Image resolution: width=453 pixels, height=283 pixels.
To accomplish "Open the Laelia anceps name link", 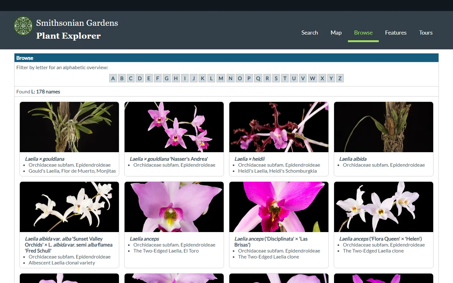I will pos(144,239).
